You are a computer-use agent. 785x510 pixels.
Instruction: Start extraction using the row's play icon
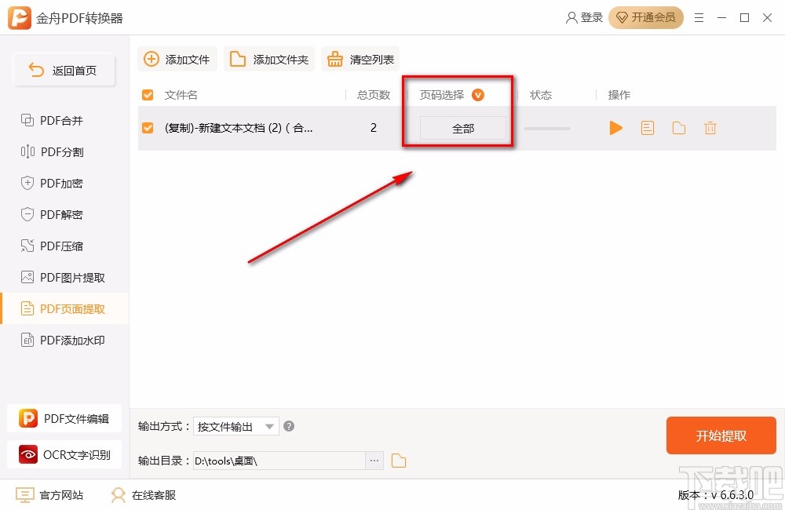[615, 127]
